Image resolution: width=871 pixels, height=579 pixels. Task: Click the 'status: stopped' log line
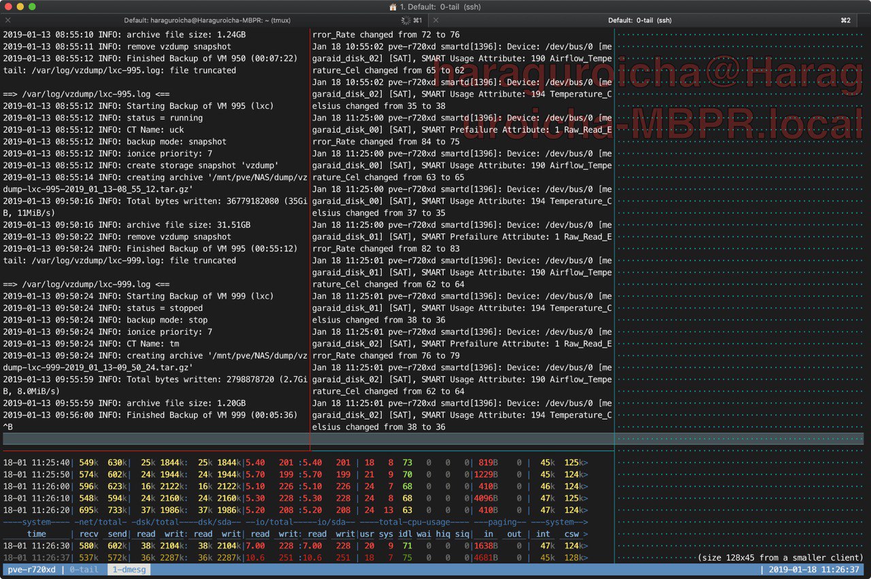point(103,308)
